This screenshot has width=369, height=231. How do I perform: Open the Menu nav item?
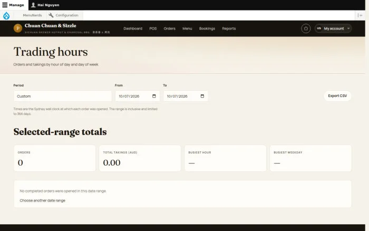click(x=187, y=28)
